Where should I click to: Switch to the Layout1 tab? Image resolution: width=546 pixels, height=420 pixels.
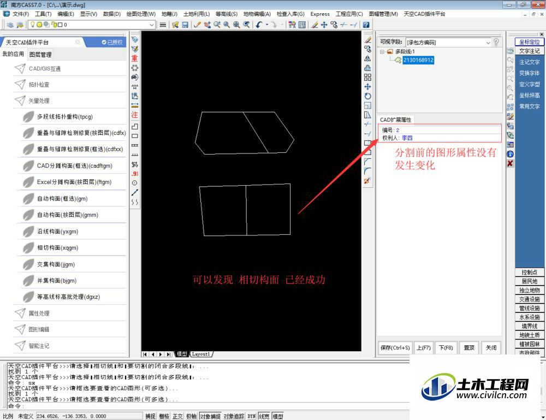pyautogui.click(x=201, y=354)
